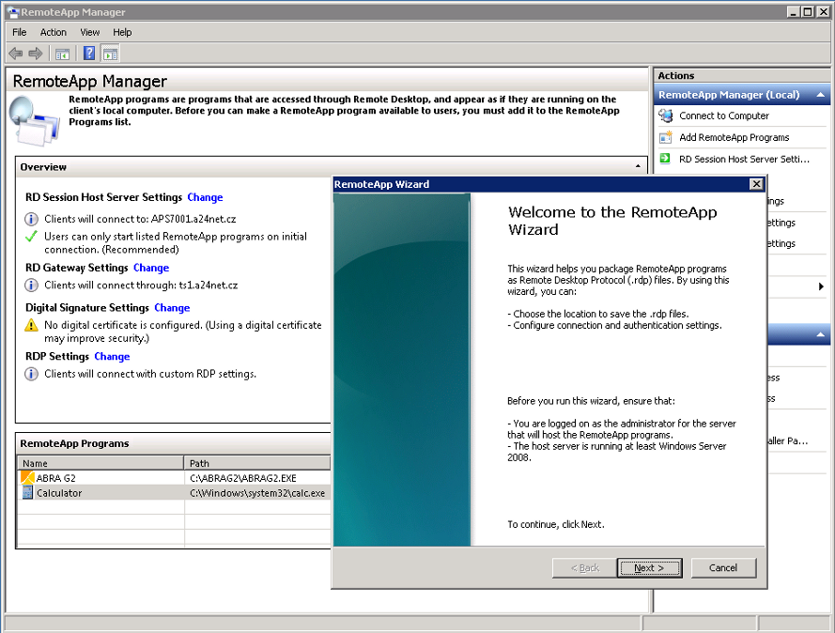The width and height of the screenshot is (835, 633).
Task: Select the Calculator entry in programs list
Action: (58, 493)
